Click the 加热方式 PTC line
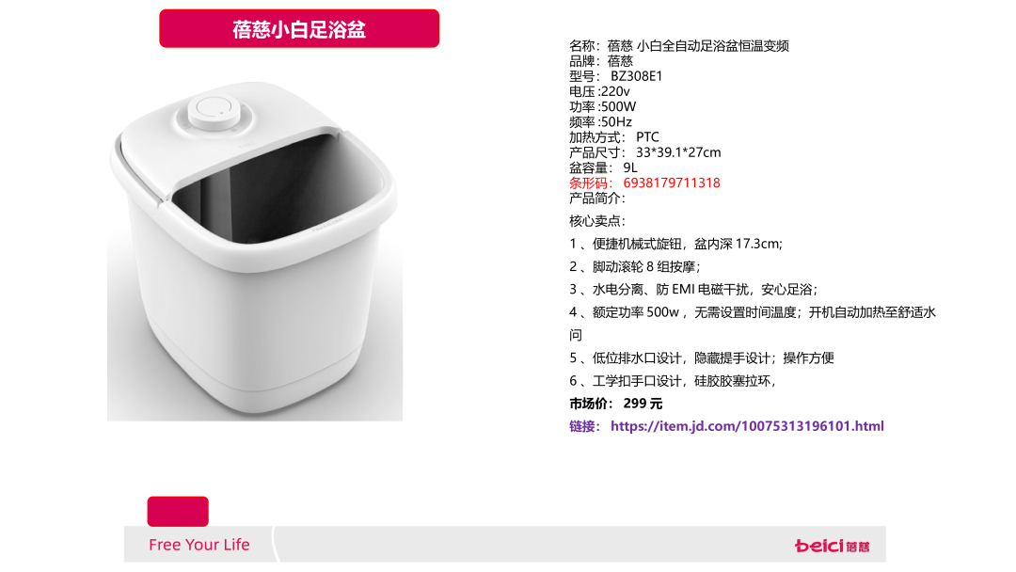This screenshot has height=572, width=1016. (x=614, y=137)
